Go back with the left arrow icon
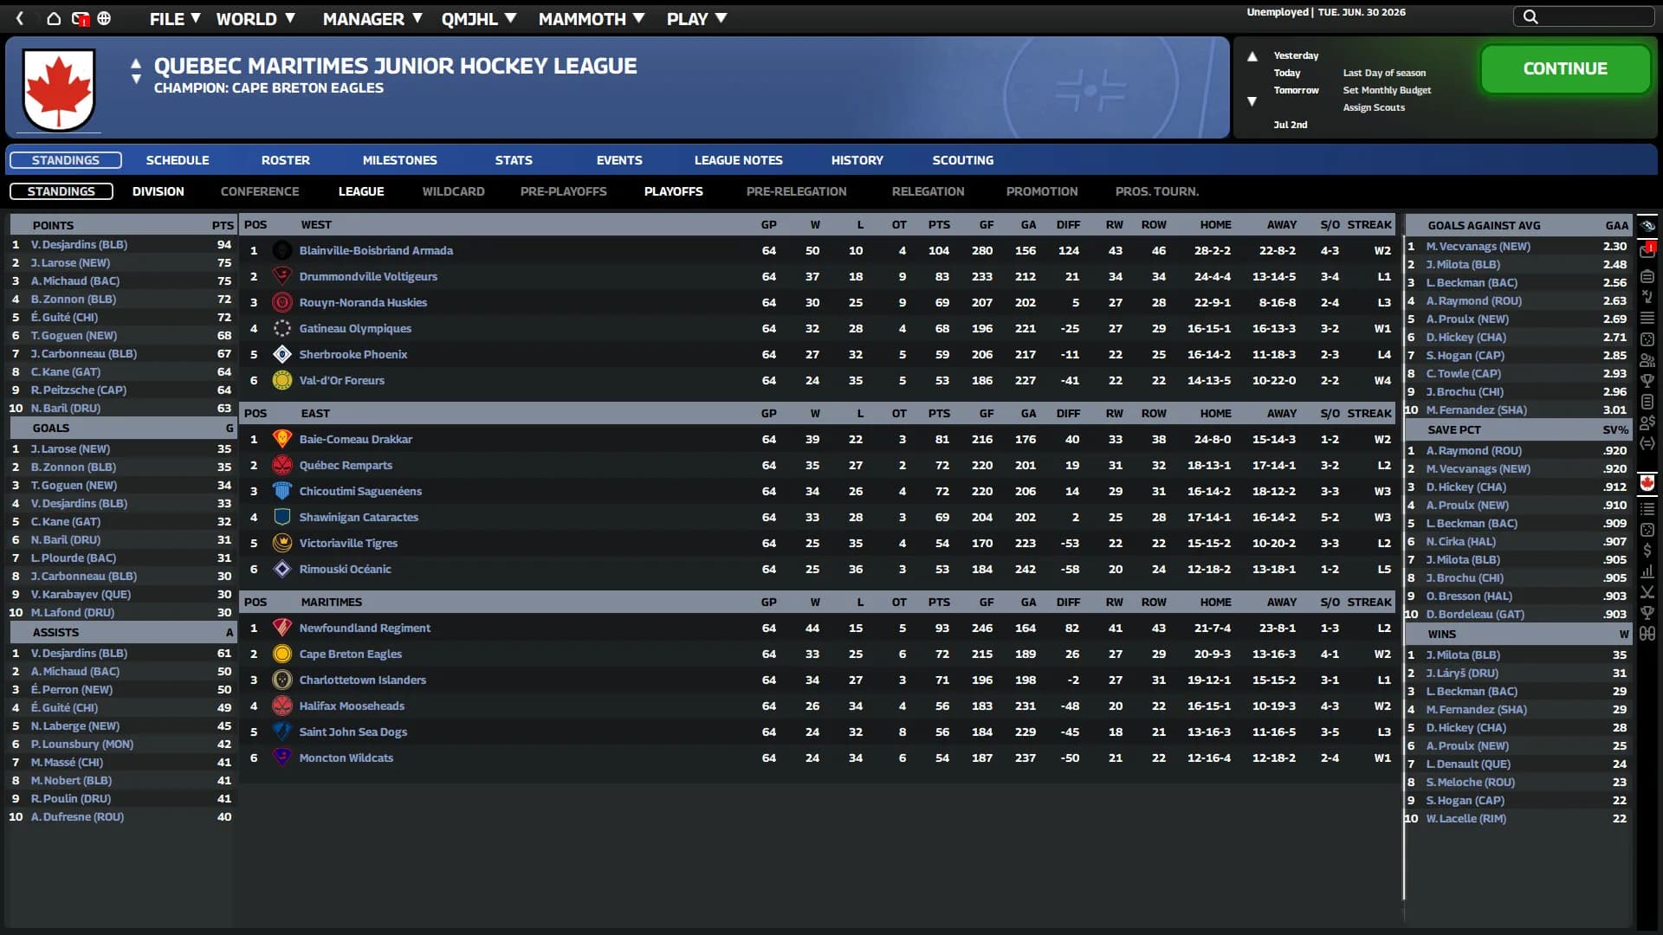This screenshot has width=1663, height=935. pos(20,18)
